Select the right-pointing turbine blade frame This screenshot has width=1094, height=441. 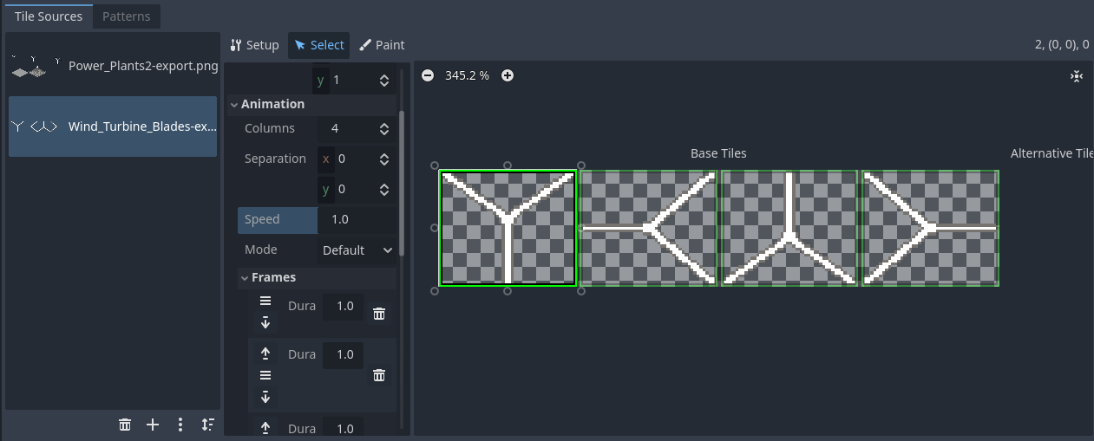pyautogui.click(x=929, y=228)
